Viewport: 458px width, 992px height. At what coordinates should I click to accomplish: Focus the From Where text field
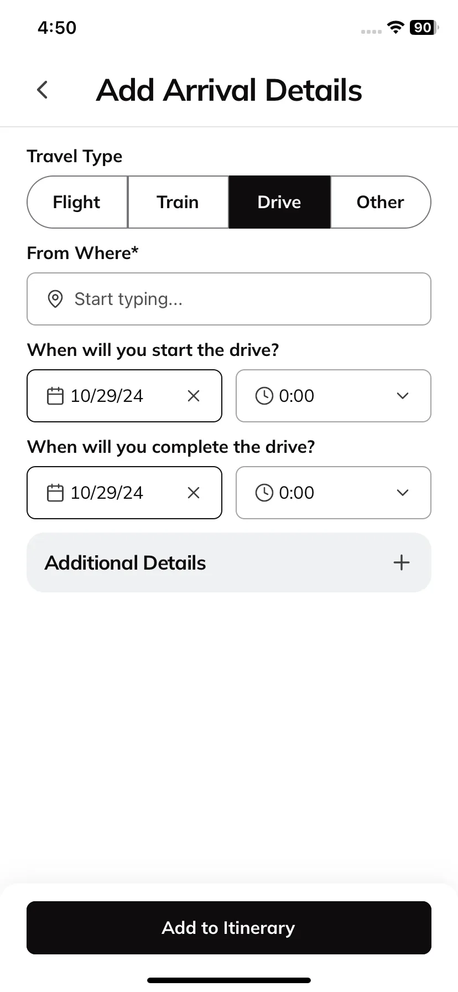(229, 299)
